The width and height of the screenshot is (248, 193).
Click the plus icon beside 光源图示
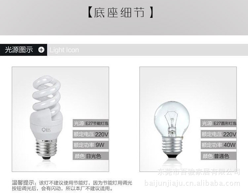(x=41, y=50)
